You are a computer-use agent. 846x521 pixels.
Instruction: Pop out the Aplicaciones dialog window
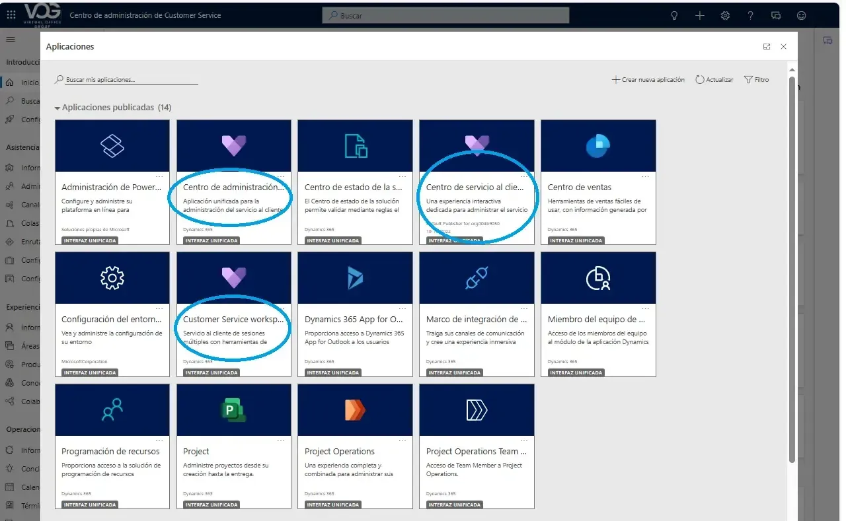(767, 47)
